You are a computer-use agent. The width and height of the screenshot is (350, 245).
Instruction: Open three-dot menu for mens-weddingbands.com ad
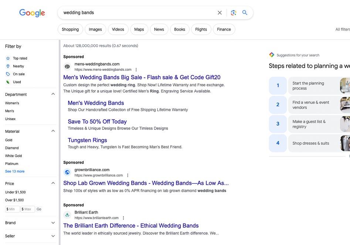(x=136, y=70)
